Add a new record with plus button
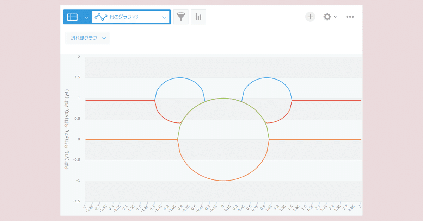Viewport: 423px width, 221px height. click(x=310, y=17)
